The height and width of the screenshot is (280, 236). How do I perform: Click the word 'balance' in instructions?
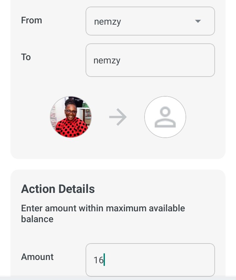point(37,219)
